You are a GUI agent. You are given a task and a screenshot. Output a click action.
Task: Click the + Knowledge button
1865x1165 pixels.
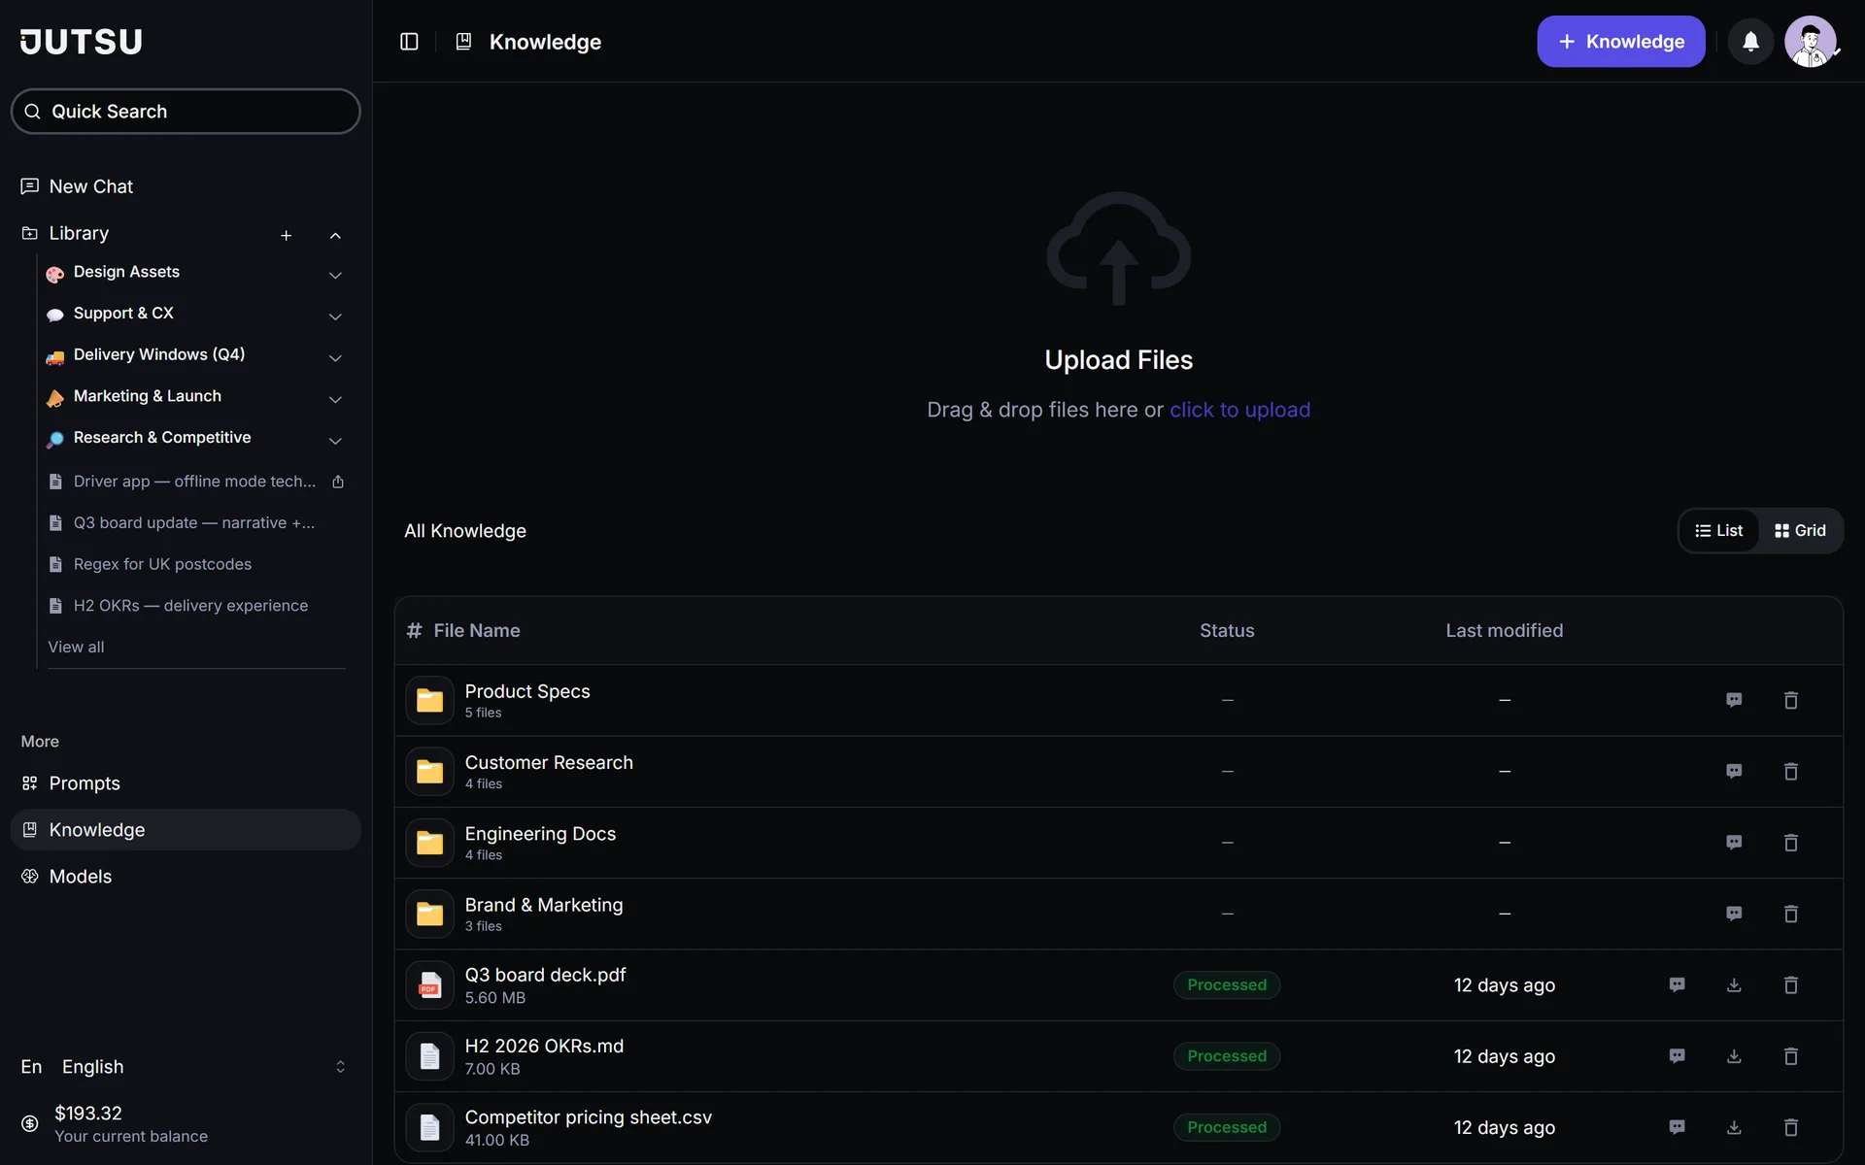1620,42
